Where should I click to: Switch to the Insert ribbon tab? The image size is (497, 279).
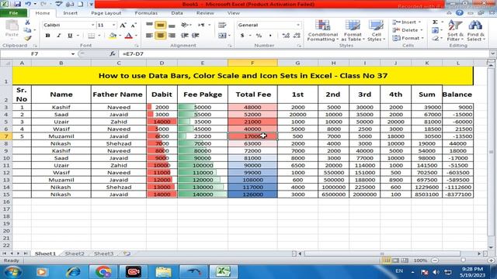pos(70,13)
